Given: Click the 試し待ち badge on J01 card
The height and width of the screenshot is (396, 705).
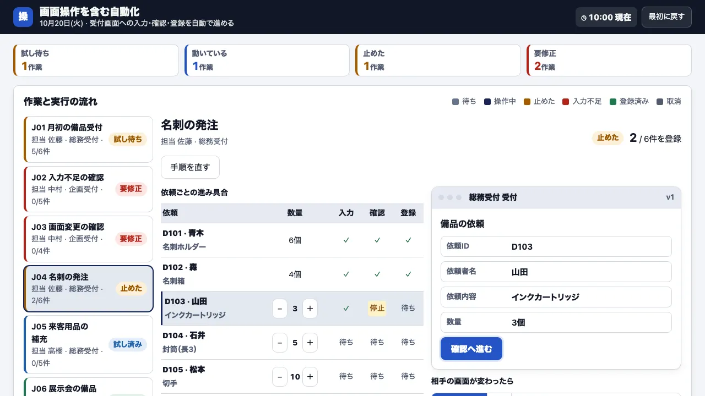Looking at the screenshot, I should (128, 139).
